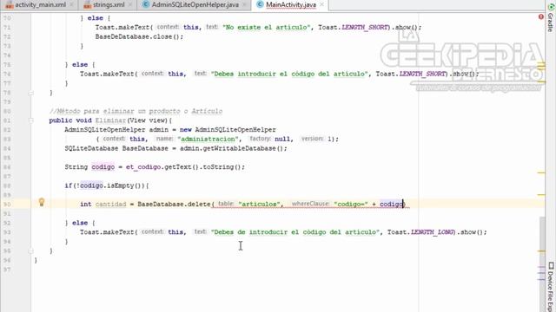The image size is (556, 312).
Task: Close the MainActivity.java tab
Action: [x=322, y=5]
